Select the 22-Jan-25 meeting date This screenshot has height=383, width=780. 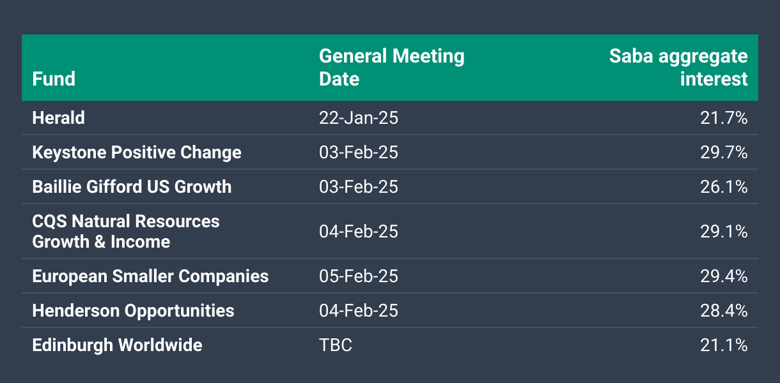[358, 118]
